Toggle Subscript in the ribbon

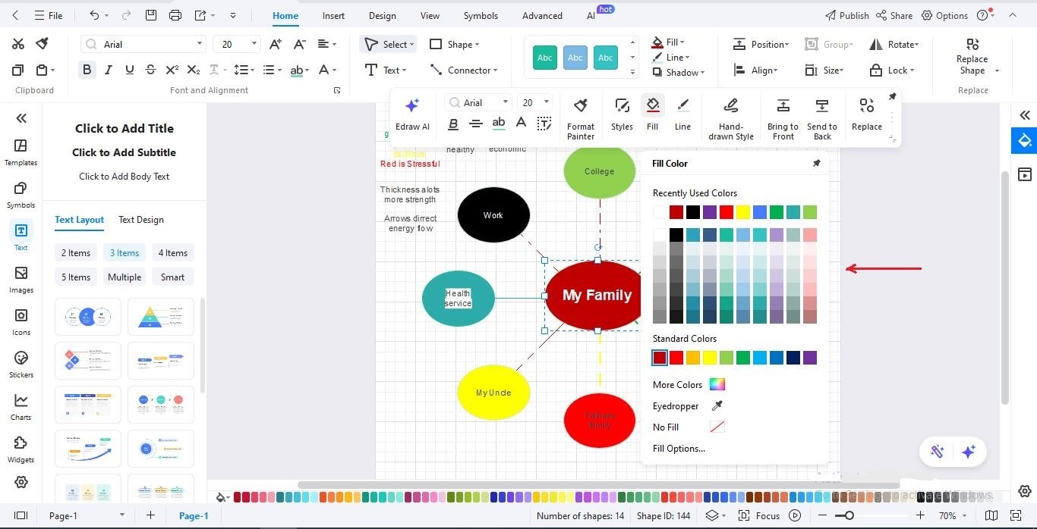[193, 70]
